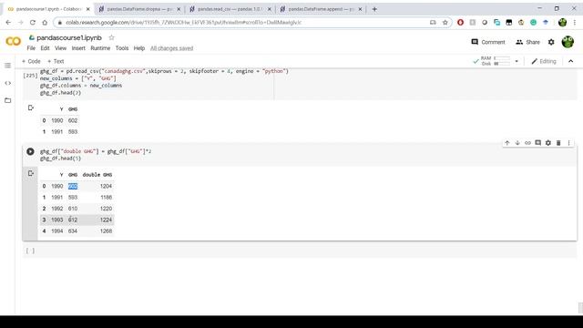Run the double GHG code cell
This screenshot has height=328, width=583.
[30, 151]
